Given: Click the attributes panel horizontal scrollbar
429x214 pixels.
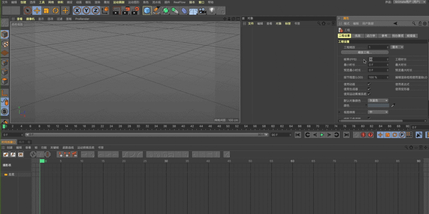Looking at the screenshot, I should point(371,121).
